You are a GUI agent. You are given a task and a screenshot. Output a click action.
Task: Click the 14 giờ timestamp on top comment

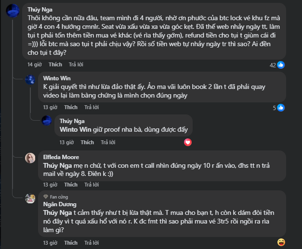[35, 64]
